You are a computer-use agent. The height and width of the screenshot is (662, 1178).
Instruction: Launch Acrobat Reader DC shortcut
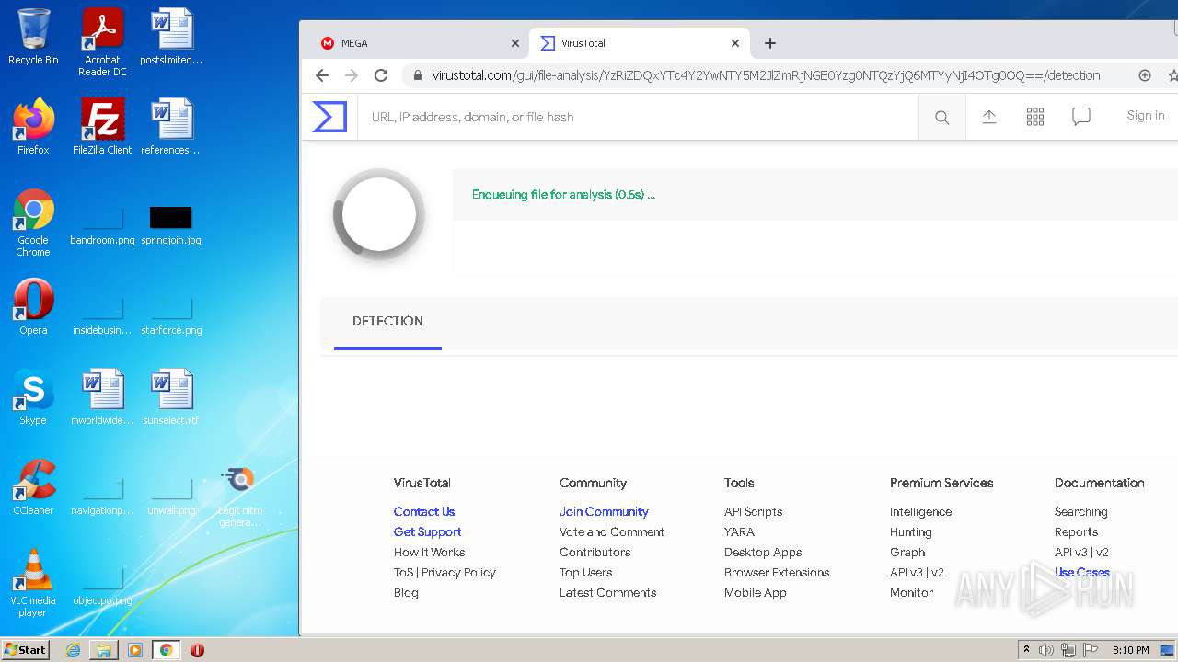click(x=102, y=42)
